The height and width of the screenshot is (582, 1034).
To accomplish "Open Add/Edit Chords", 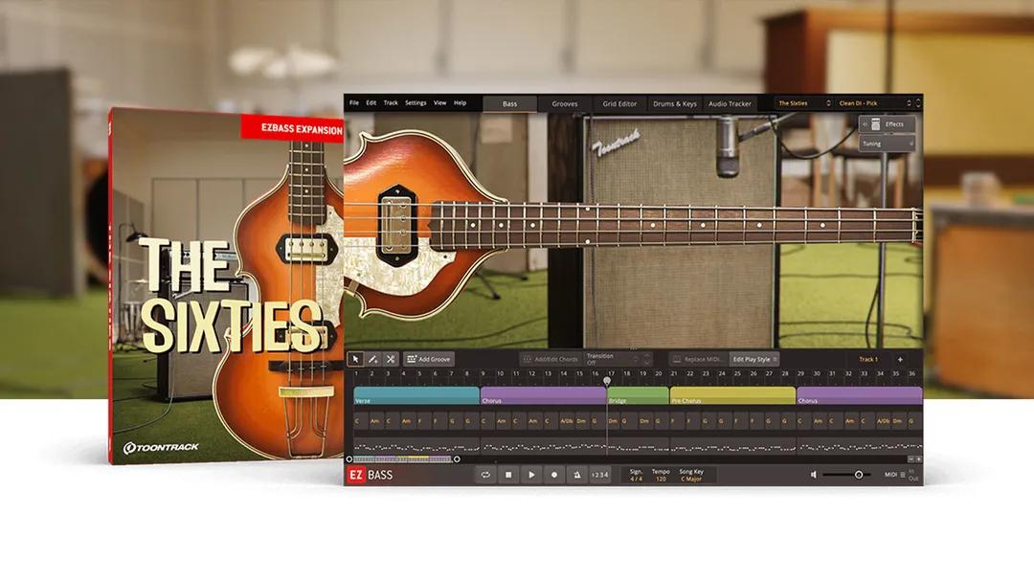I will tap(550, 359).
